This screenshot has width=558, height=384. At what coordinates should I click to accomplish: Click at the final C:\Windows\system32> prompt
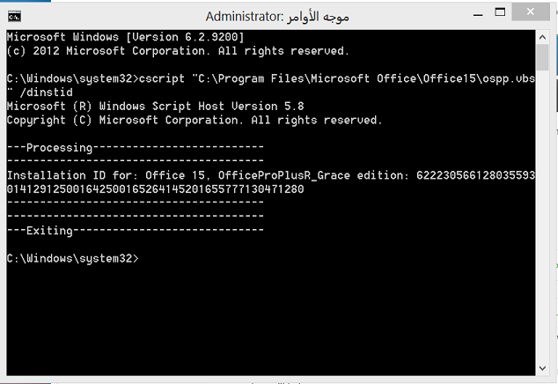coord(72,258)
